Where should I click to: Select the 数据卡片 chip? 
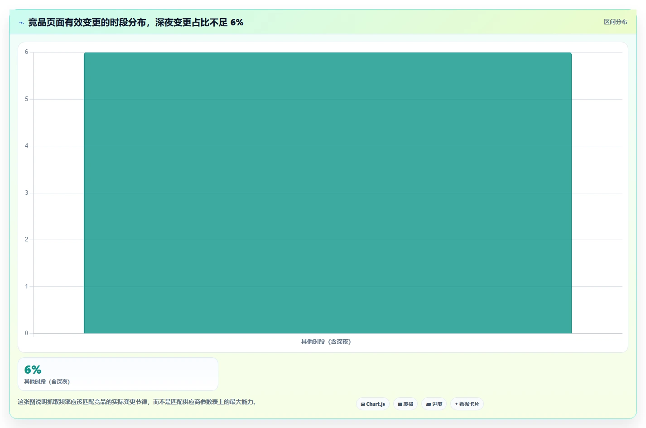tap(467, 404)
